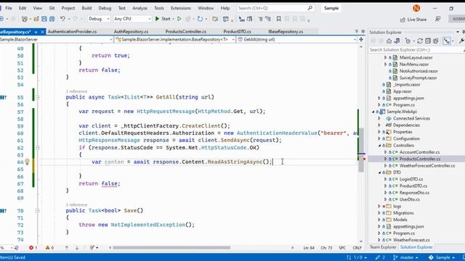Collapse all items in Solution Explorer
465x261 pixels.
(x=428, y=41)
